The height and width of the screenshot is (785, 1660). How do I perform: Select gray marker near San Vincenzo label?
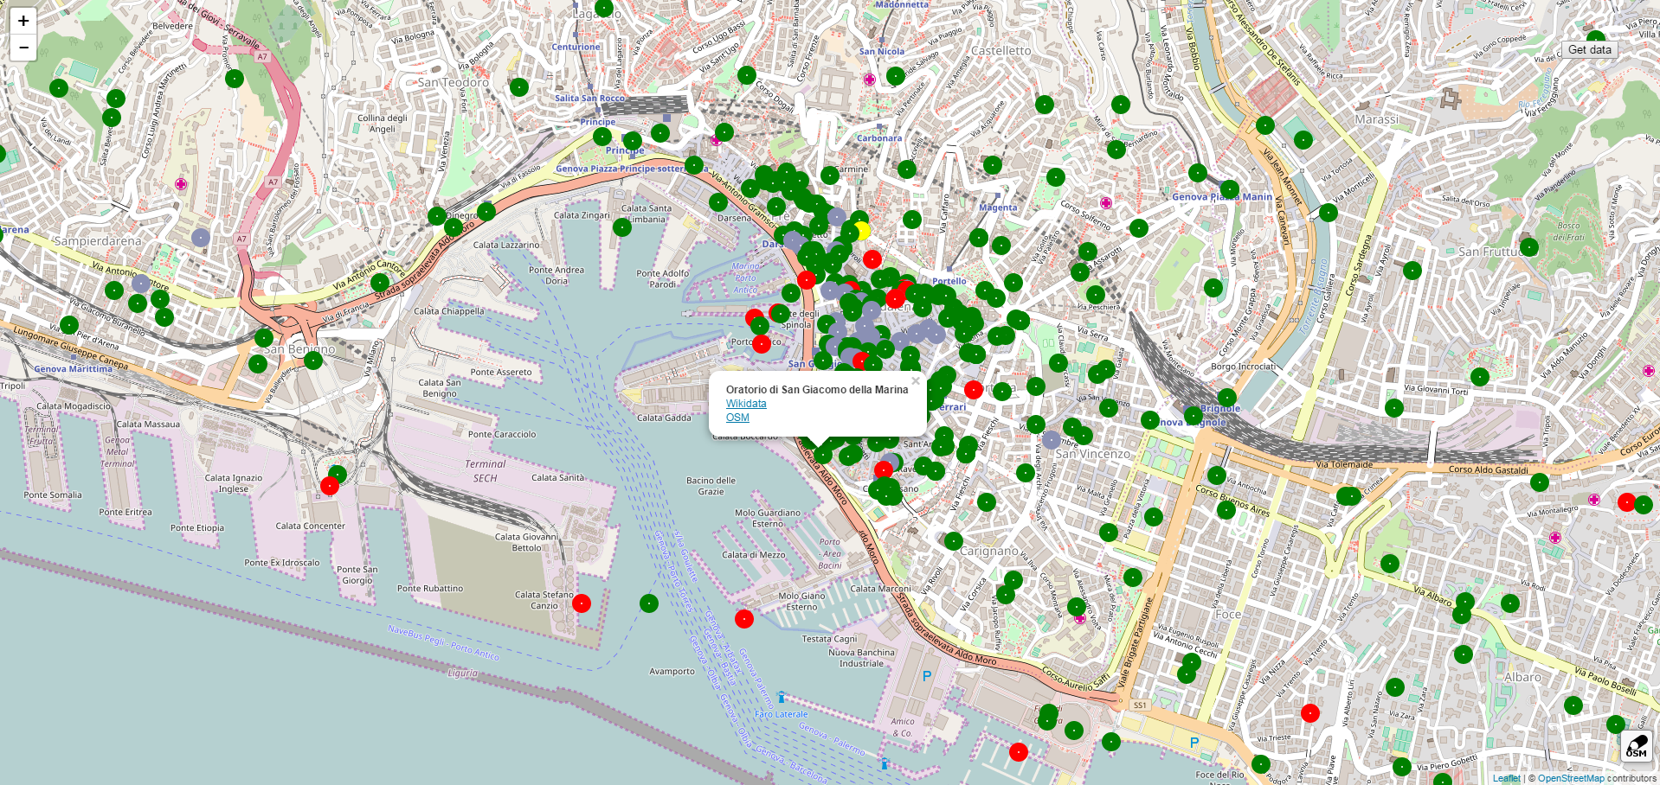(1052, 440)
